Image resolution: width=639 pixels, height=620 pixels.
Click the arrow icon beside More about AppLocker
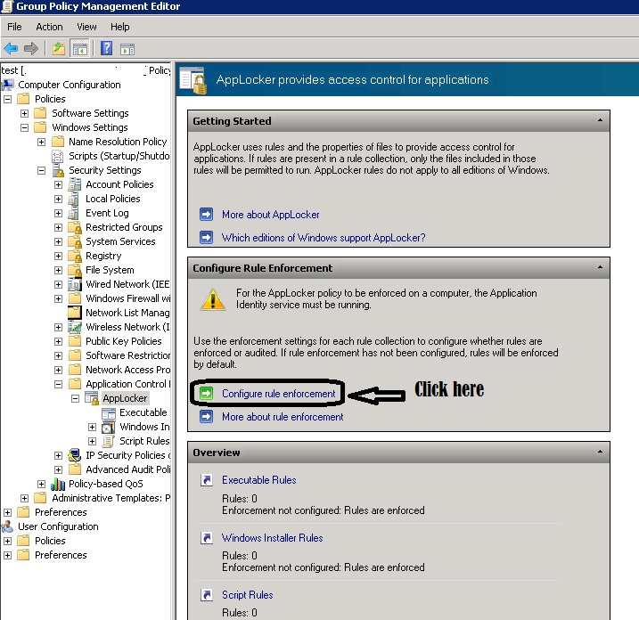point(206,215)
